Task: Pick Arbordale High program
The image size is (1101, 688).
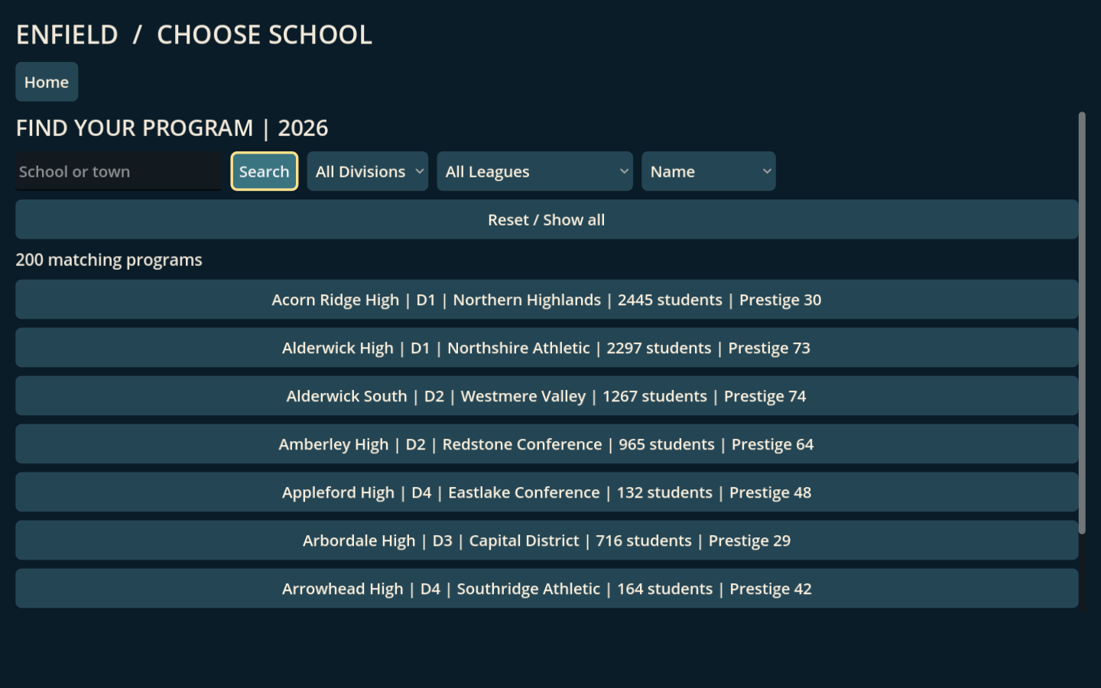Action: point(547,540)
